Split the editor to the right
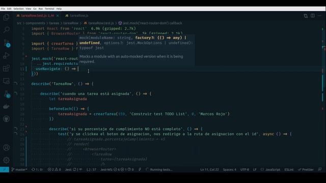The image size is (326, 183). tap(312, 16)
